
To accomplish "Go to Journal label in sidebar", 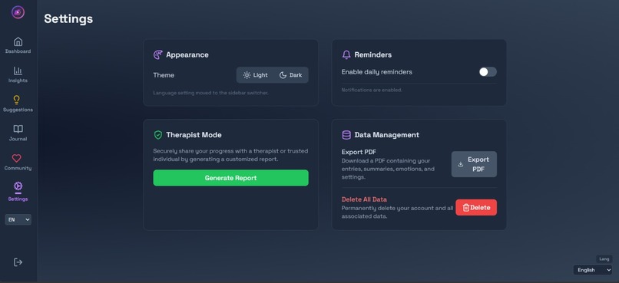I will point(18,139).
